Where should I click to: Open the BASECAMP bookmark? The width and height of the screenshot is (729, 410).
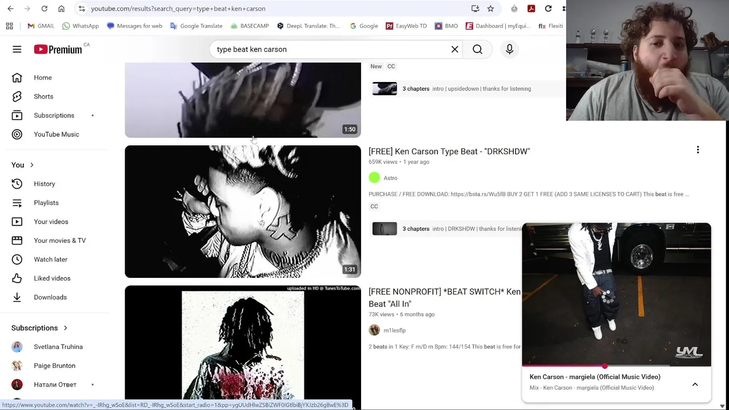(x=249, y=26)
